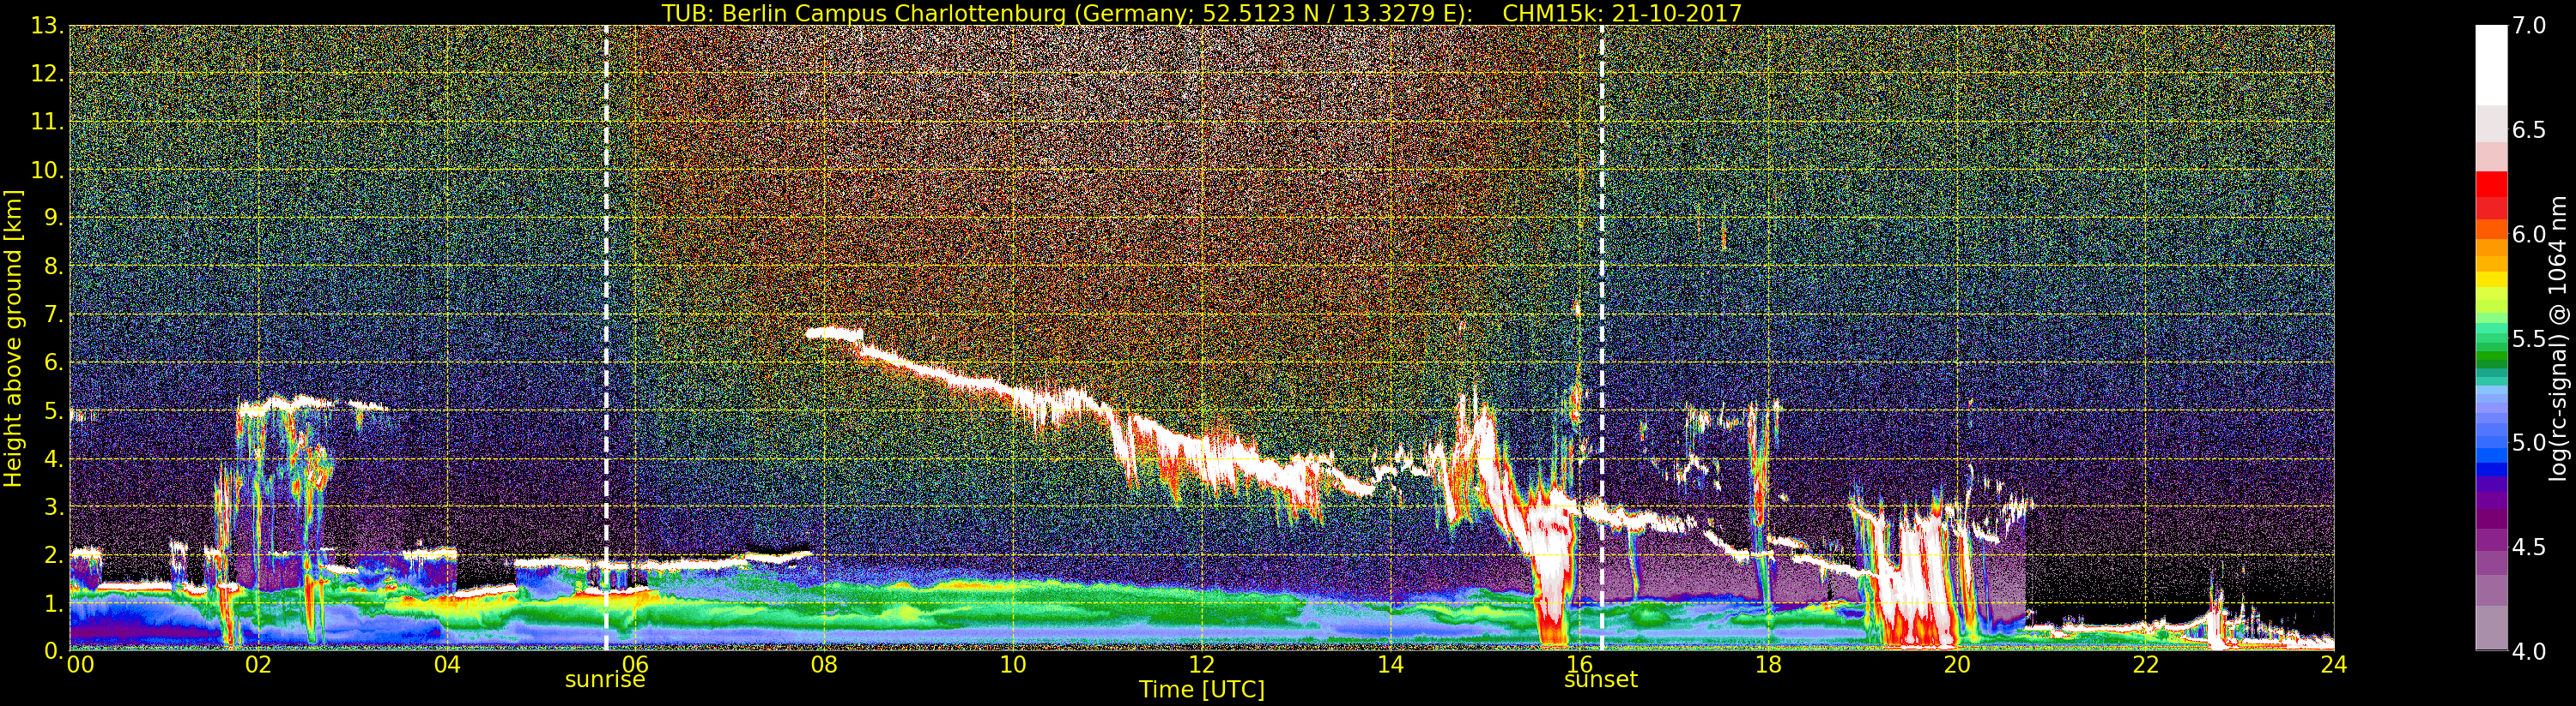Click the '4.0' value on the color scale
Screen dimensions: 2576x706
pos(2529,651)
